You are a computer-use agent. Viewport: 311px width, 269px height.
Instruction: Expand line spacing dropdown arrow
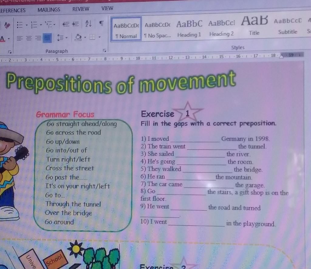(x=67, y=37)
